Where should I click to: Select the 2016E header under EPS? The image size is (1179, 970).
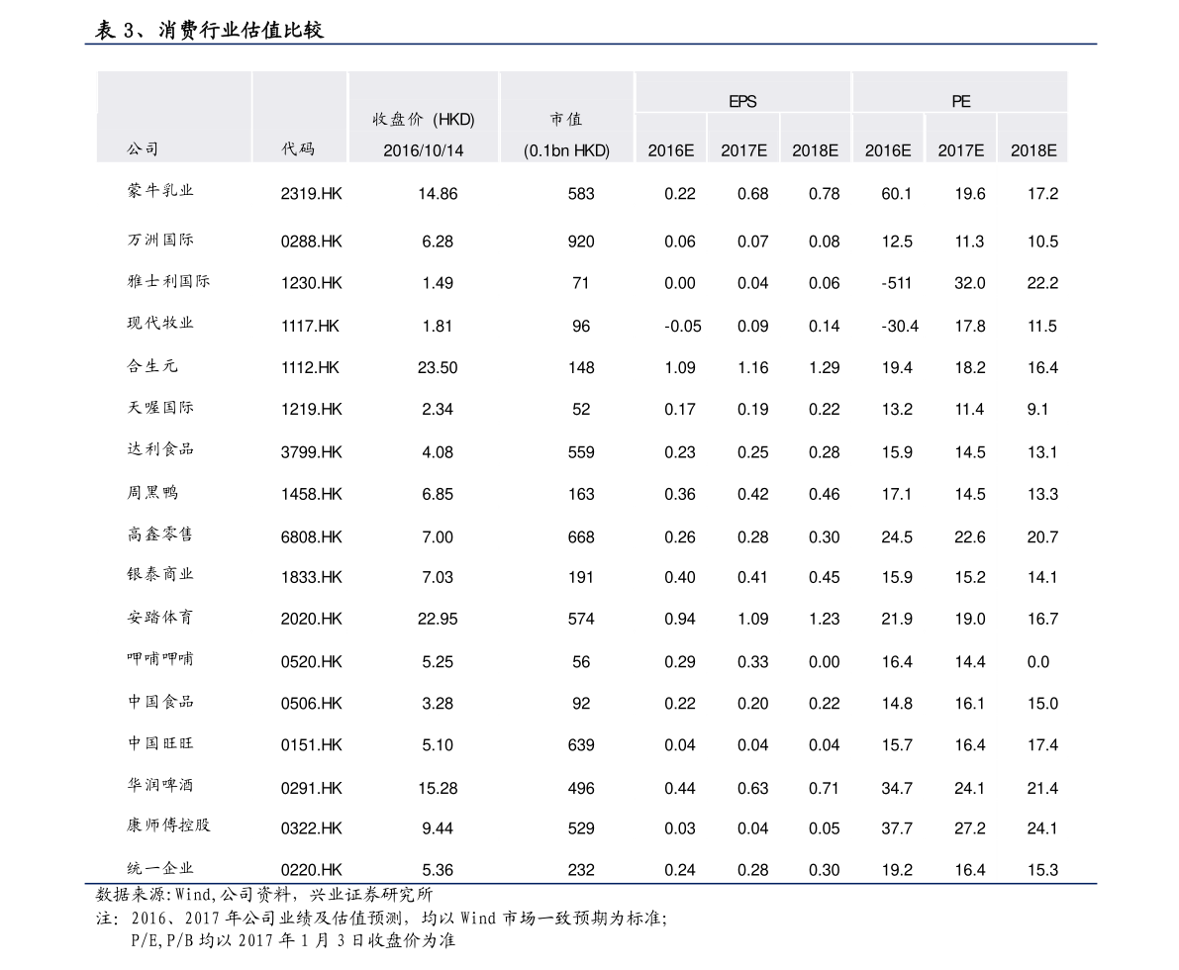670,151
